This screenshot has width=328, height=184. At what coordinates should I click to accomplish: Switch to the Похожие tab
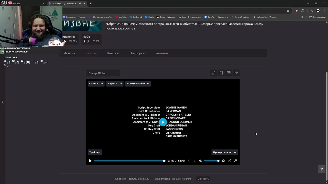point(113,53)
